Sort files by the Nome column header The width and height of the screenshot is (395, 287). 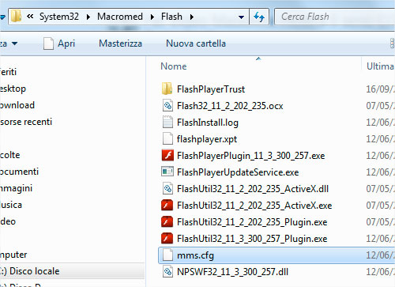coord(174,66)
